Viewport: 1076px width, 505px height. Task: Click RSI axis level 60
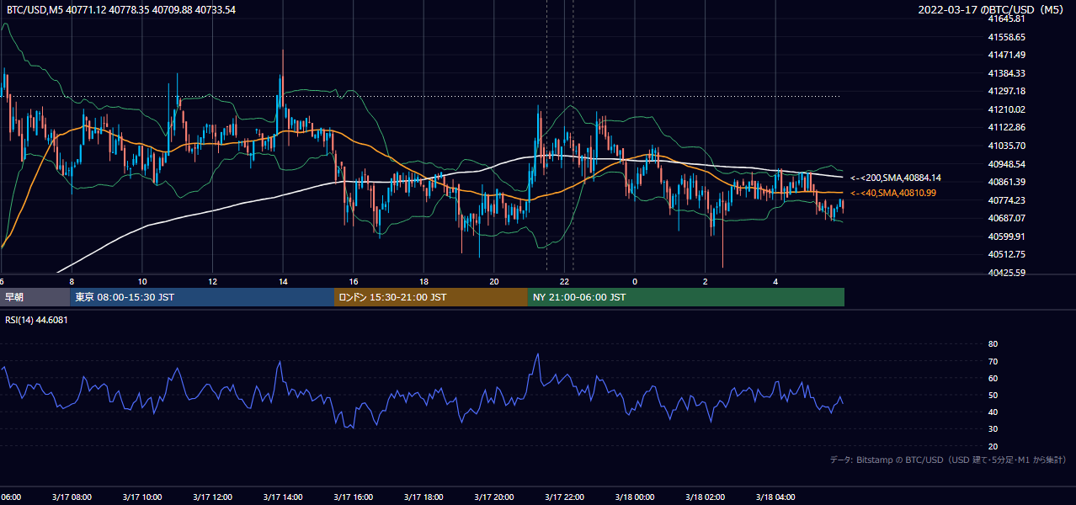[x=993, y=378]
